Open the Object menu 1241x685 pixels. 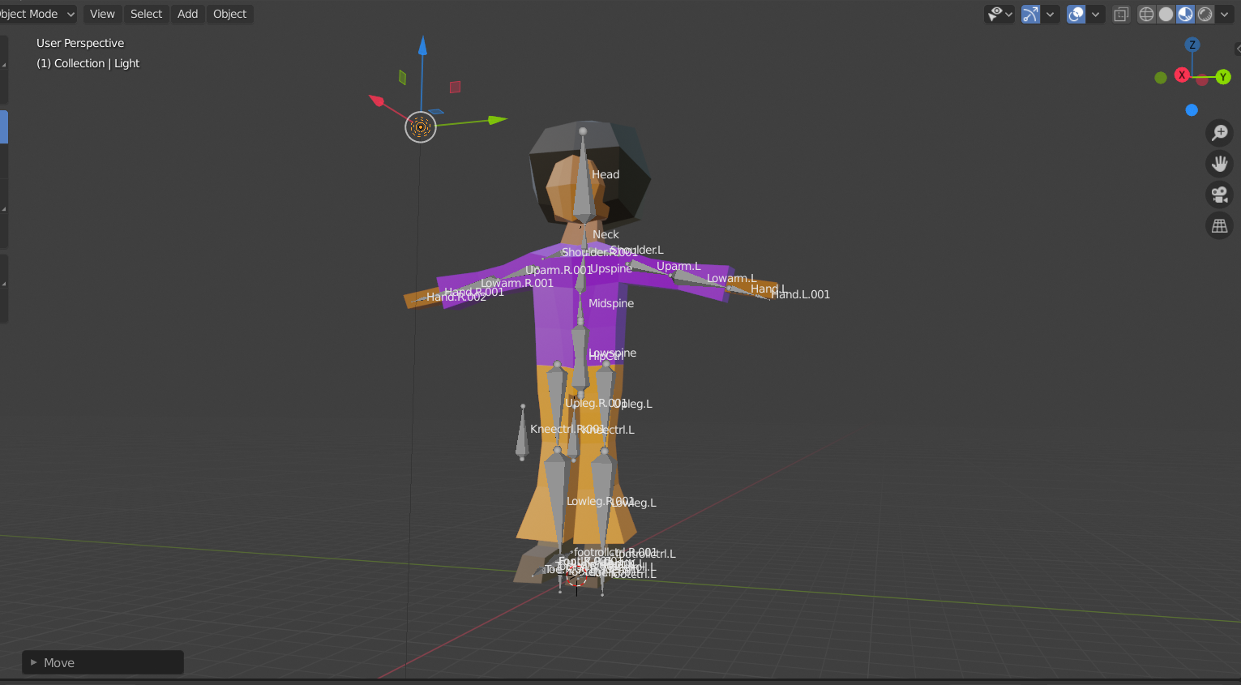[x=229, y=14]
